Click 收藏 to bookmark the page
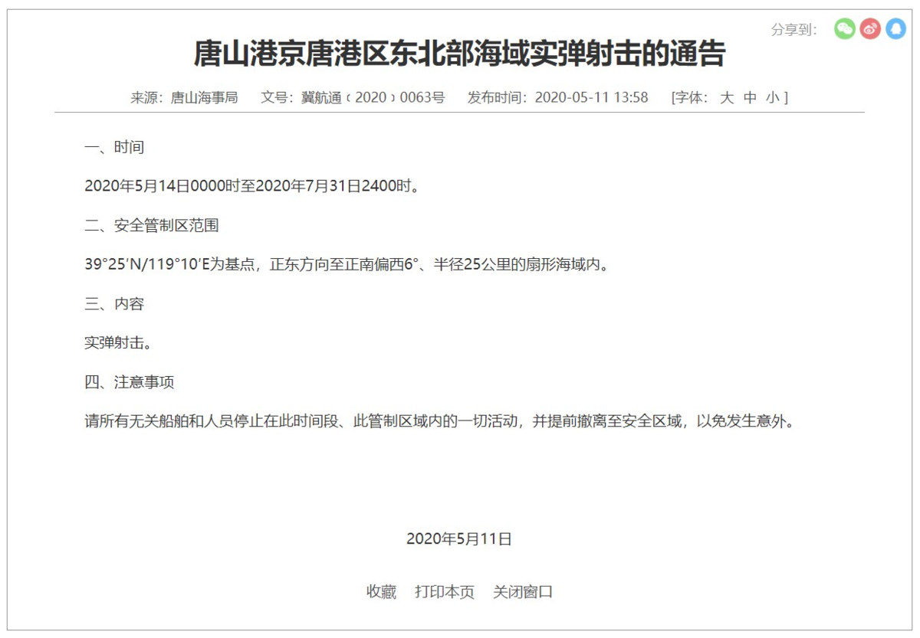The height and width of the screenshot is (638, 920). pos(381,592)
